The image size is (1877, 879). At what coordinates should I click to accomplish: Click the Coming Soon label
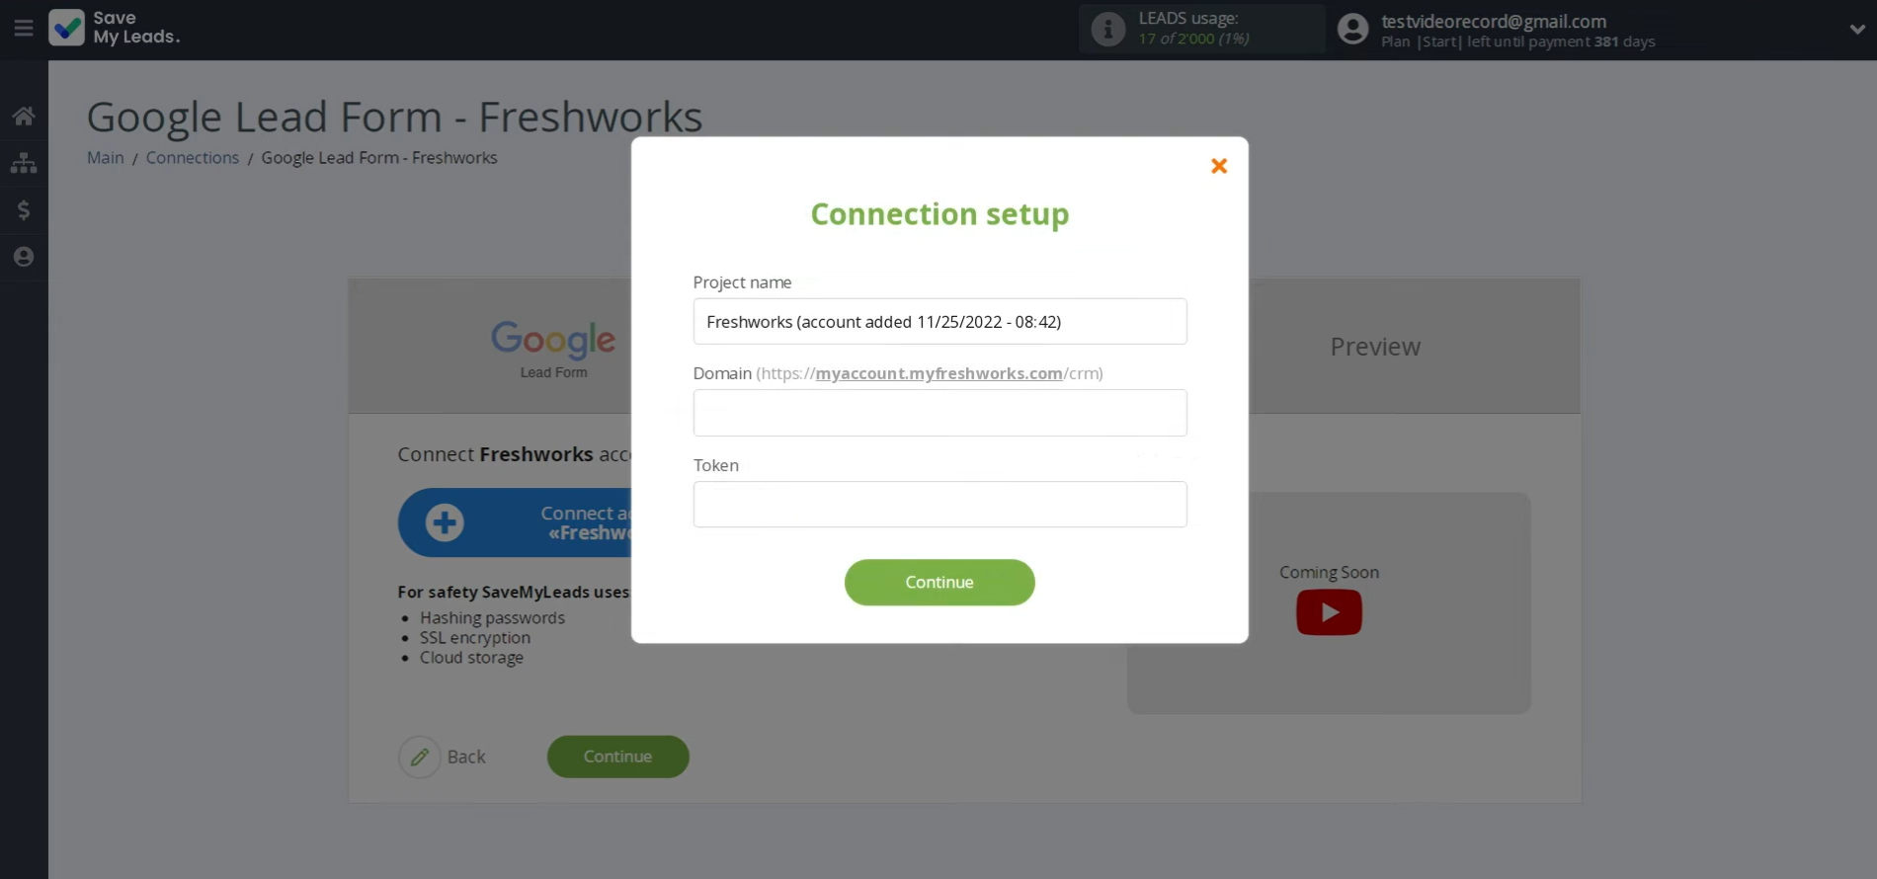coord(1329,572)
